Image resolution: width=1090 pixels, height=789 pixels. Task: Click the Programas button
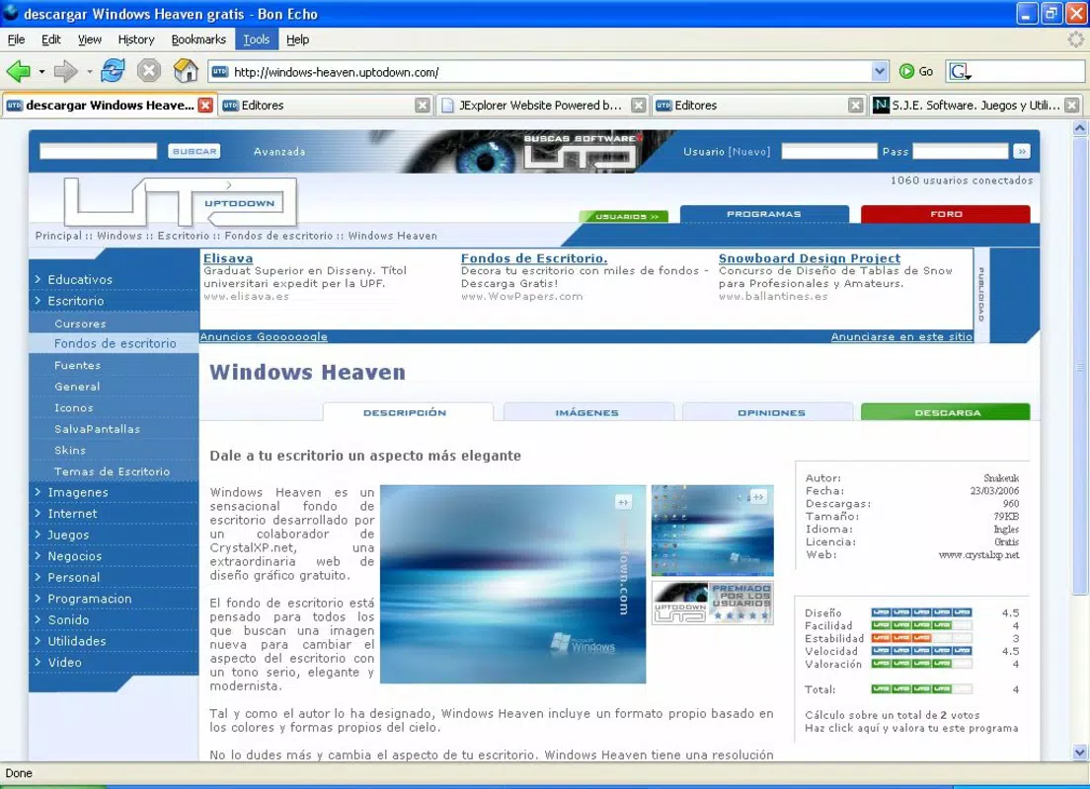tap(764, 214)
